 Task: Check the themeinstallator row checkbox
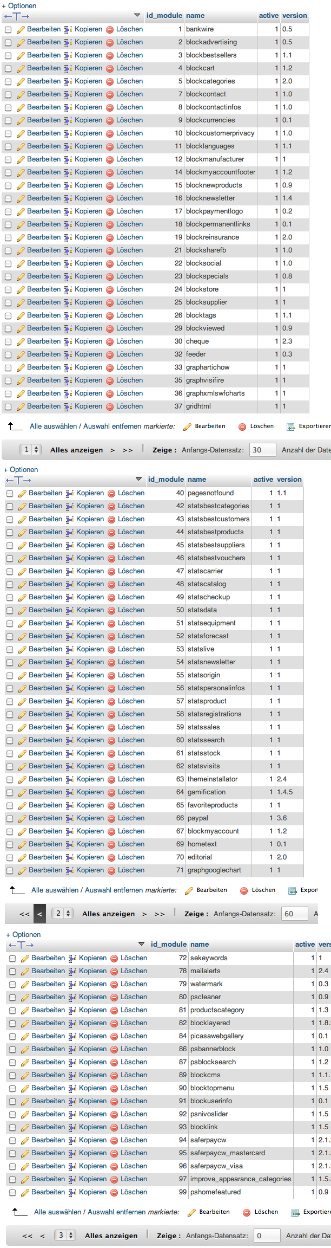pyautogui.click(x=10, y=780)
